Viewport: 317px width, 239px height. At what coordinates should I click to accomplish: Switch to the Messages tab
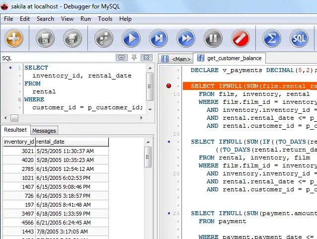(x=44, y=131)
